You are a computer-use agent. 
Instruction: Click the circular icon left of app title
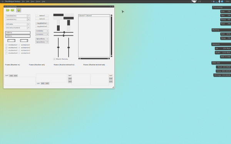[x=3, y=2]
